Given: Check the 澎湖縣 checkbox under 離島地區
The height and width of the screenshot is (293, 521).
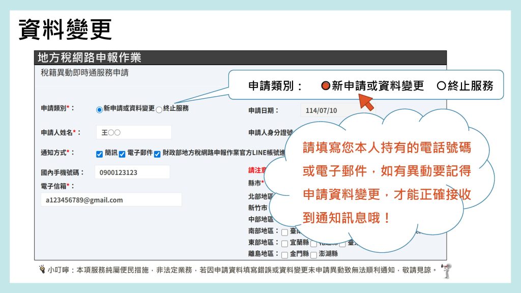Looking at the screenshot, I should [x=313, y=254].
